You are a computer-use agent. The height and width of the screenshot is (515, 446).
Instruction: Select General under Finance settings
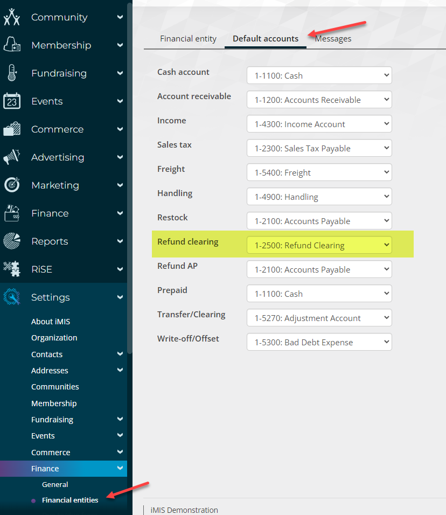point(55,484)
